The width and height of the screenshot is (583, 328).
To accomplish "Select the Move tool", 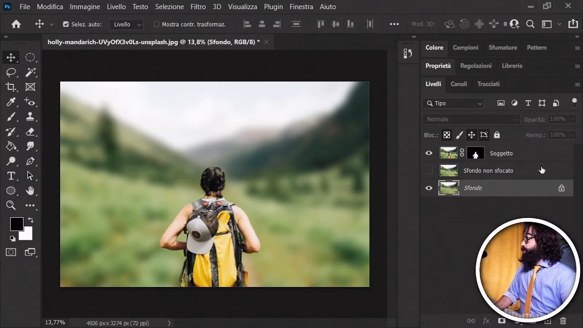I will point(11,57).
